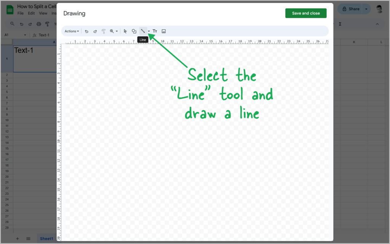This screenshot has width=390, height=244.
Task: Open the Line tool dropdown arrow
Action: (149, 31)
